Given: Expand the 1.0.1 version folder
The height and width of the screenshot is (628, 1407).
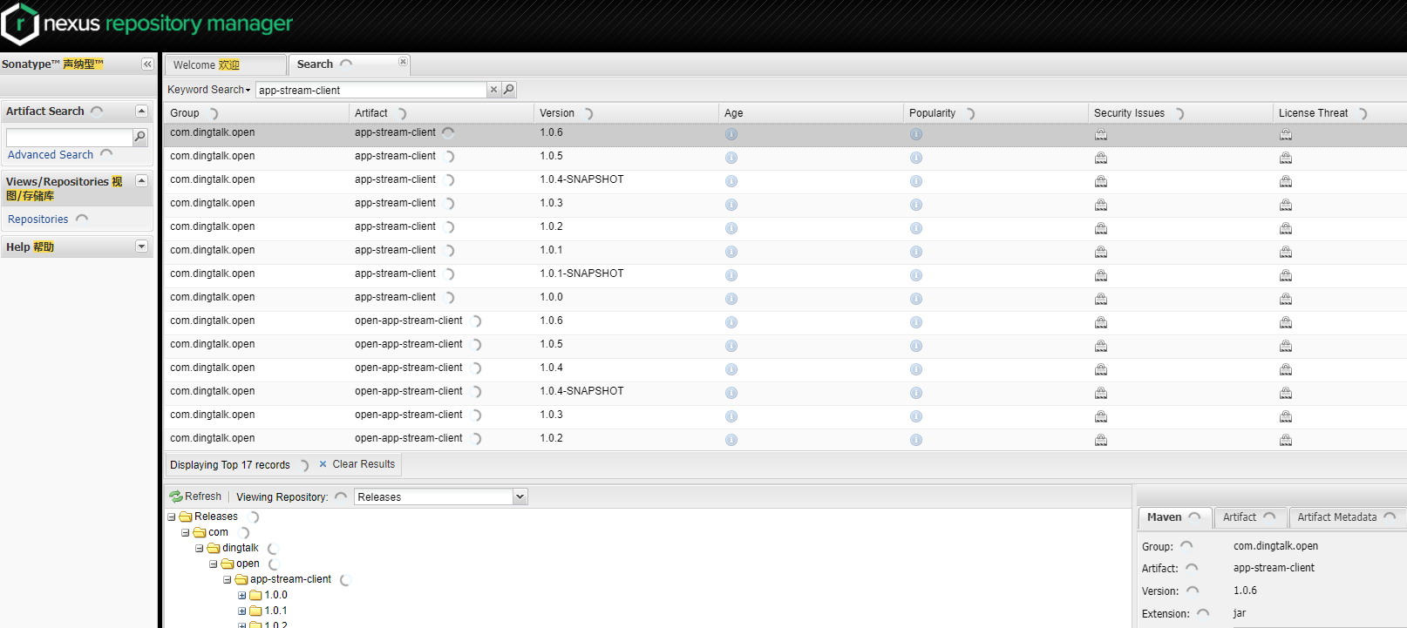Looking at the screenshot, I should (241, 611).
